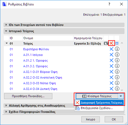Image resolution: width=128 pixels, height=125 pixels.
Task: Toggle the dropdown arrow beside Κλείσιμο Τεύχους
Action: 121,96
